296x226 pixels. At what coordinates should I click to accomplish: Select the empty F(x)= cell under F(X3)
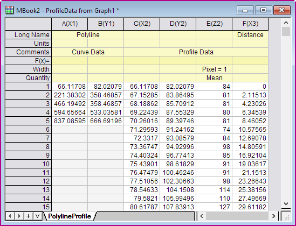click(250, 61)
